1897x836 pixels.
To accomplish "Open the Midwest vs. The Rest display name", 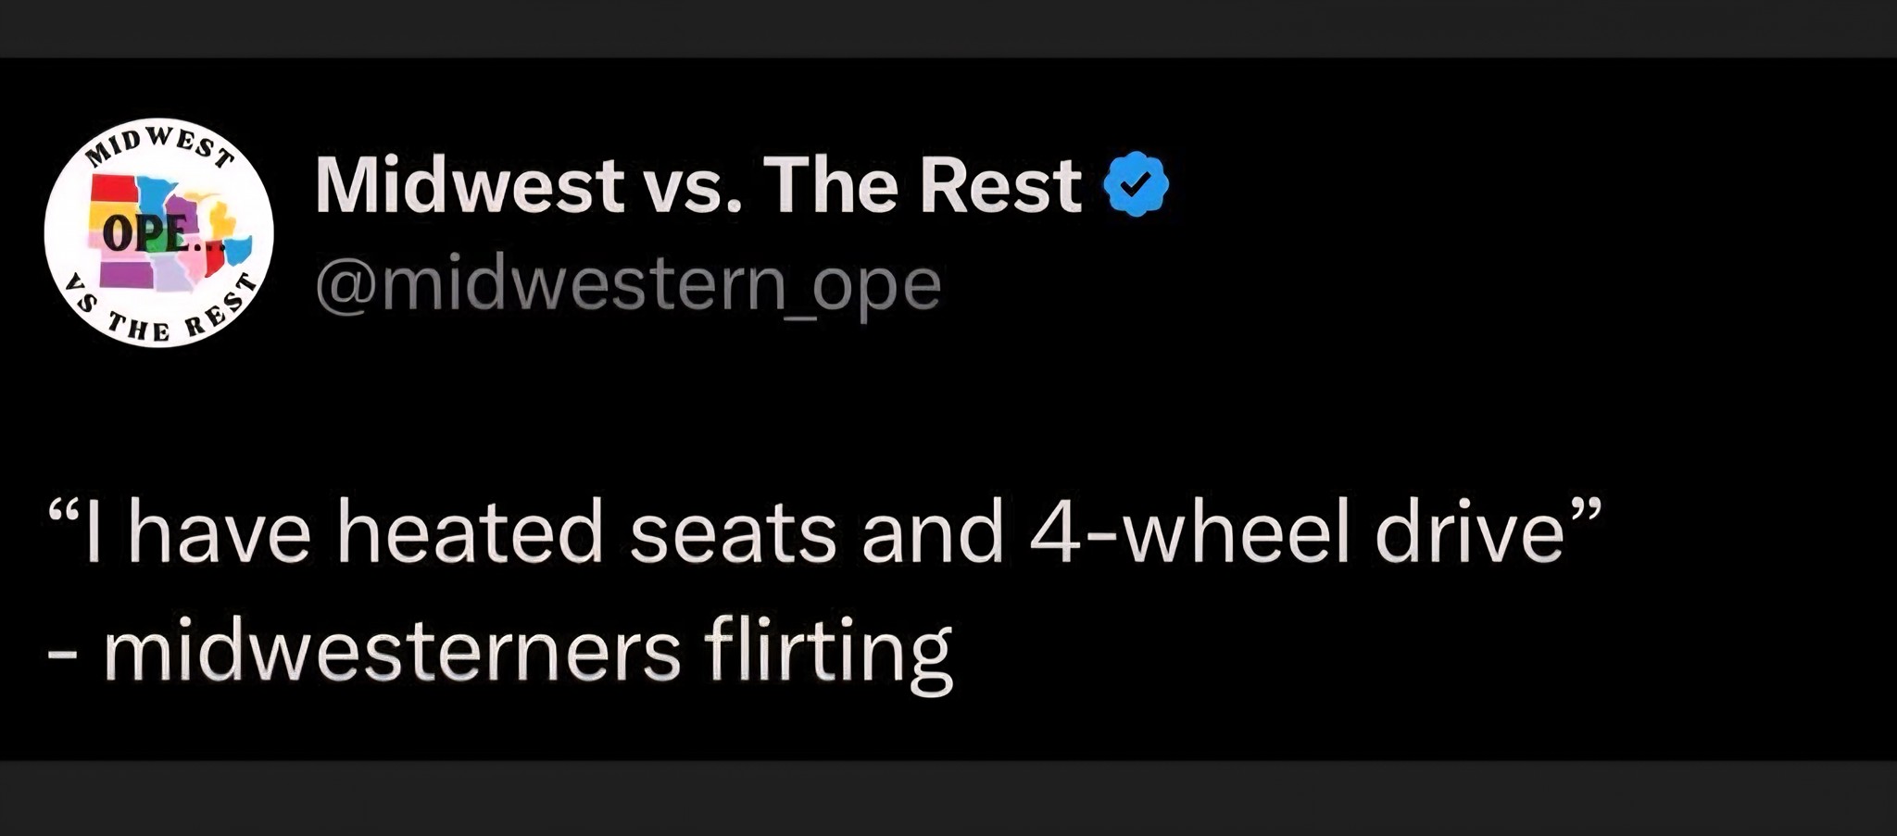I will 698,185.
